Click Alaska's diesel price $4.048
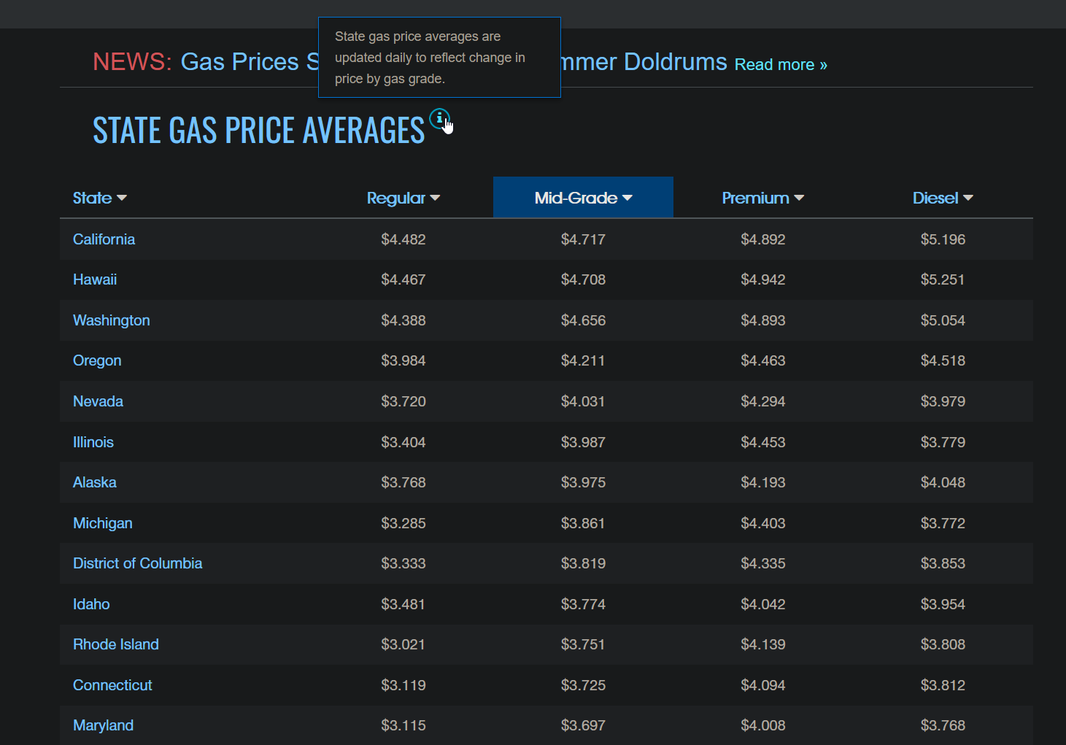Screen dimensions: 1066x745 tap(943, 482)
